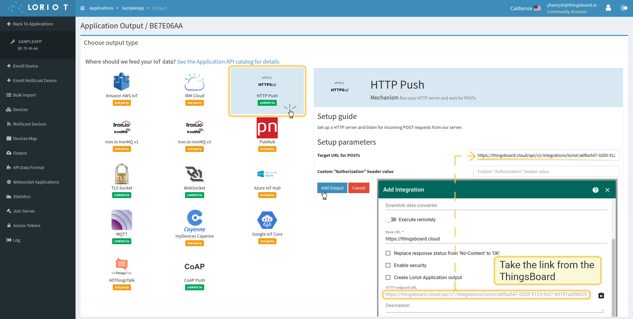Open Access Tokens in sidebar
The image size is (633, 319).
click(x=38, y=225)
